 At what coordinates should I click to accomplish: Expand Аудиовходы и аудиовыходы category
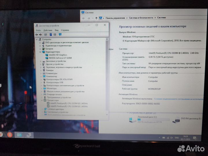[x=40, y=46]
